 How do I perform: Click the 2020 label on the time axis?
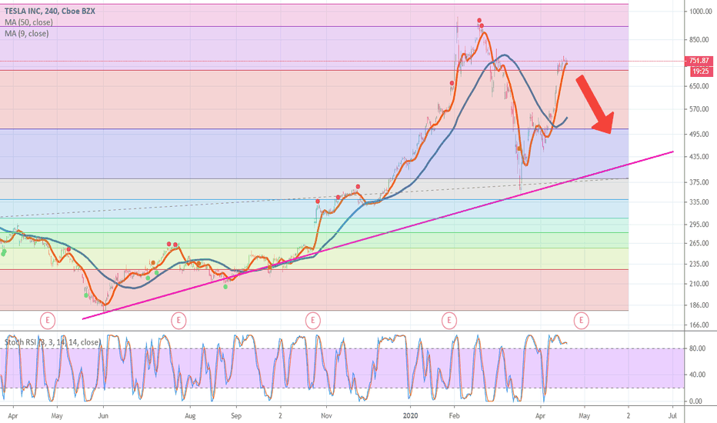[x=411, y=415]
